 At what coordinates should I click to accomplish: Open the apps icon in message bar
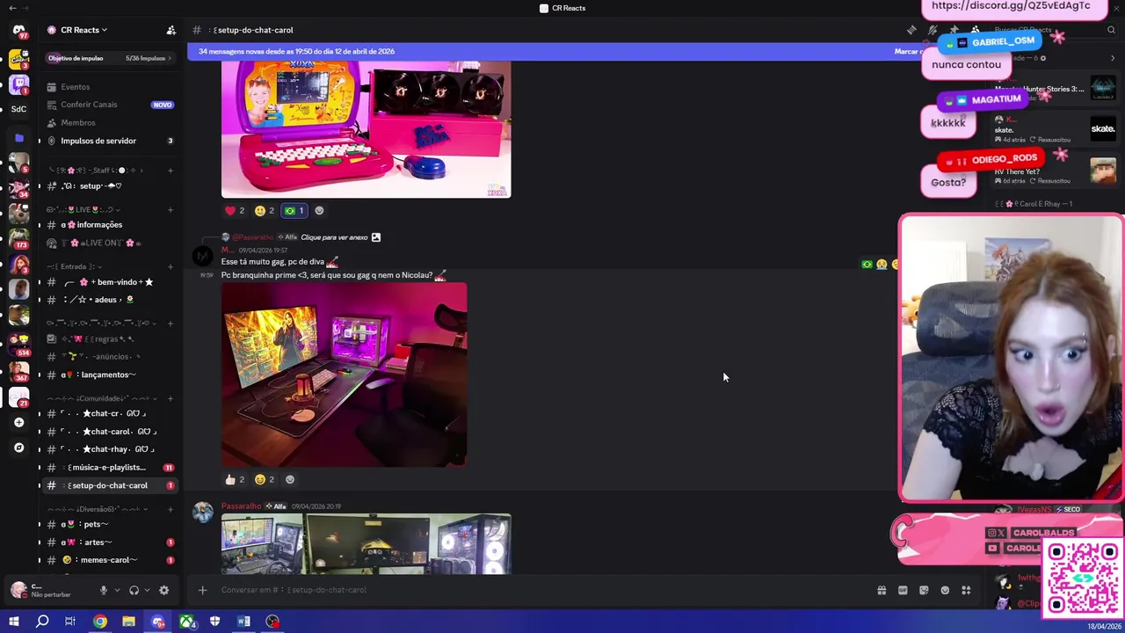click(x=966, y=590)
